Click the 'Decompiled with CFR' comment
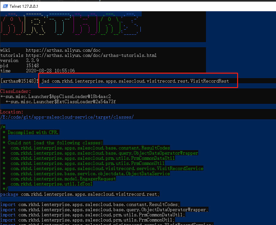 [x=33, y=132]
